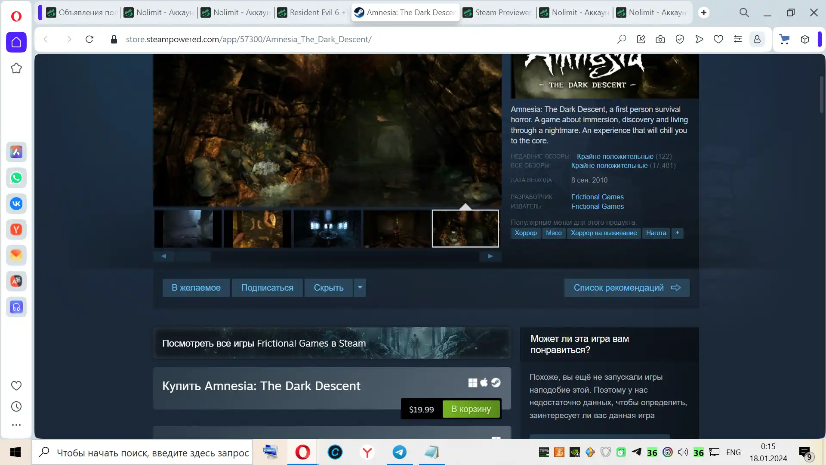Open volume control in system tray
This screenshot has width=826, height=465.
click(683, 452)
